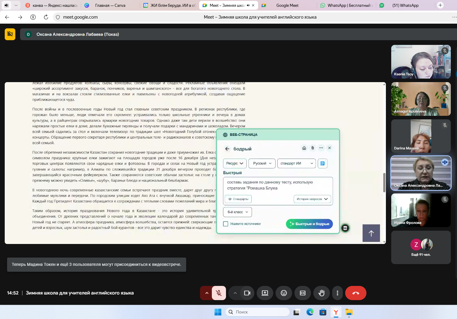This screenshot has width=457, height=319.
Task: Click the Стандарты button
Action: coord(238,199)
